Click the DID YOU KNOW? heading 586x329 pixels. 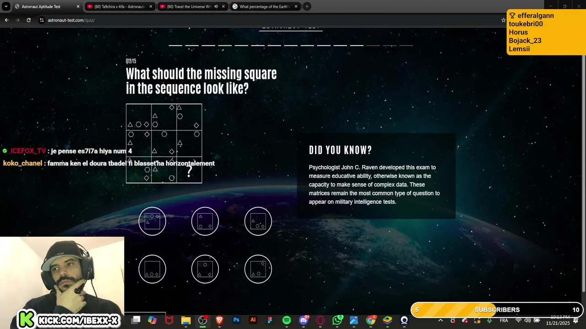pos(340,150)
